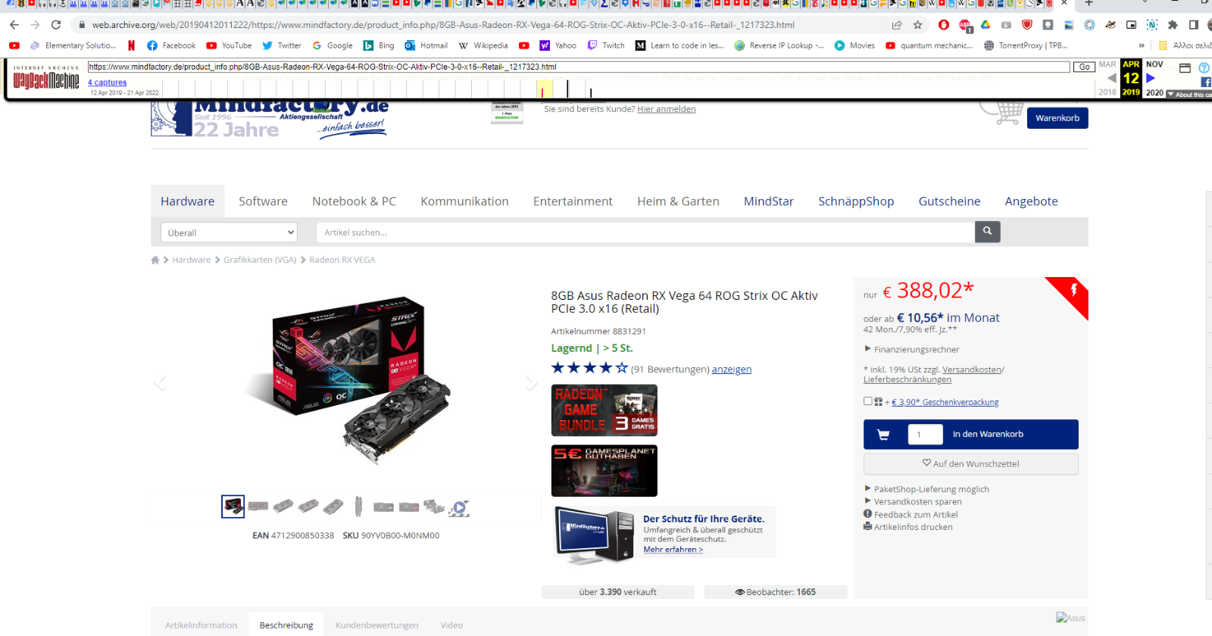The image size is (1212, 636).
Task: Click Feedback zum Artikel
Action: pyautogui.click(x=911, y=514)
